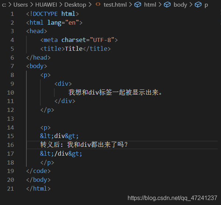
Task: Click '&lt;/div&gt;' on line 17
Action: [x=61, y=153]
